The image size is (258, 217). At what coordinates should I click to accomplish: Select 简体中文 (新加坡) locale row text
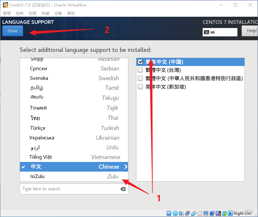[x=166, y=87]
